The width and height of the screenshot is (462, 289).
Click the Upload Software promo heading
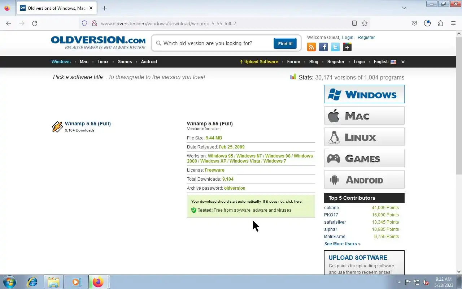(x=358, y=258)
